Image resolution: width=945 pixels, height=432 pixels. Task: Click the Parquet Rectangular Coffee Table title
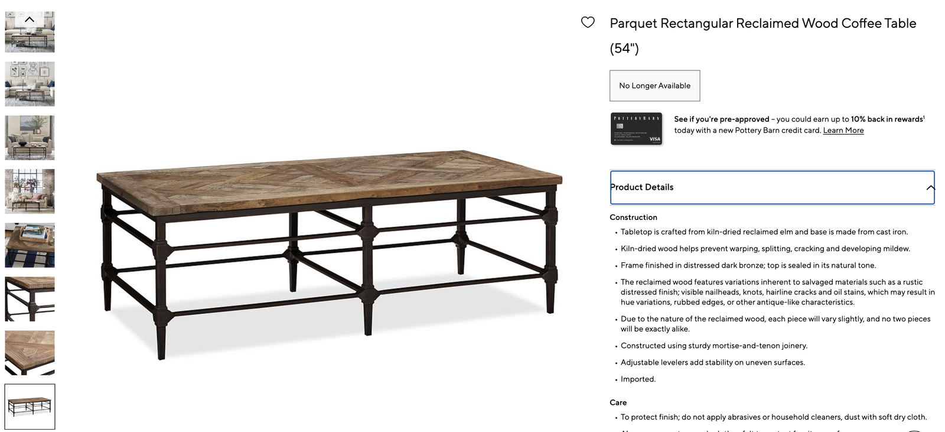[x=762, y=24]
